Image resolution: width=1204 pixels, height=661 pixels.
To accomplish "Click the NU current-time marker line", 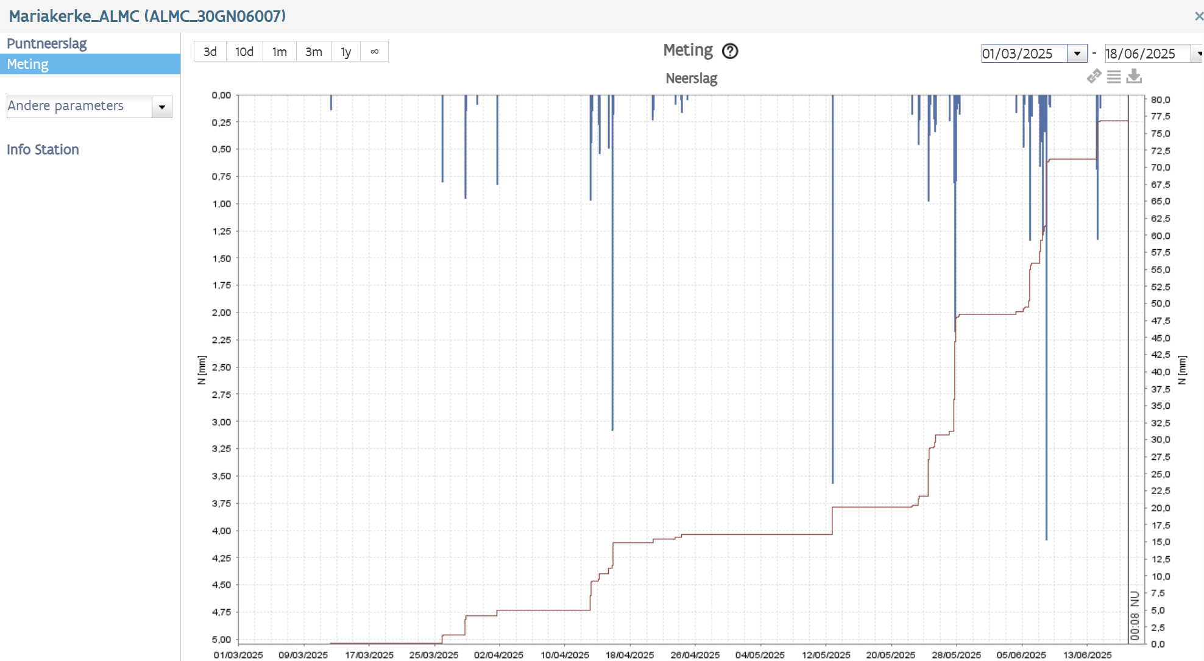I will coord(1128,366).
